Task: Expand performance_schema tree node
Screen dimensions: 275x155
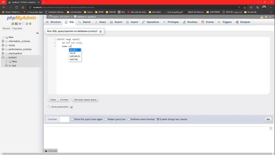Action: [3, 50]
